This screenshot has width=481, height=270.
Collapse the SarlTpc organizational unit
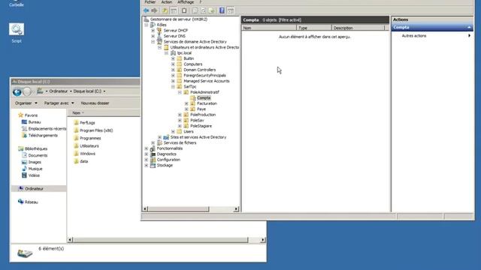pos(173,87)
